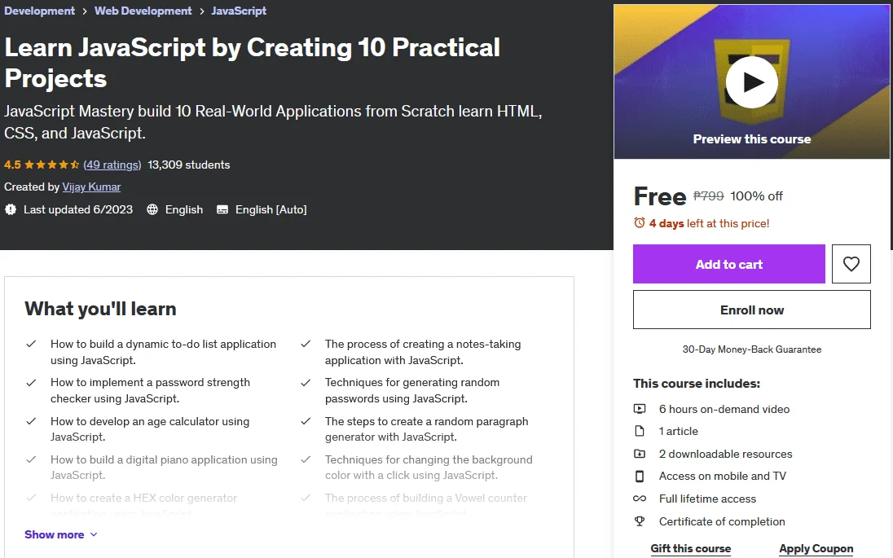Click Add to cart button
The width and height of the screenshot is (893, 558).
click(729, 264)
